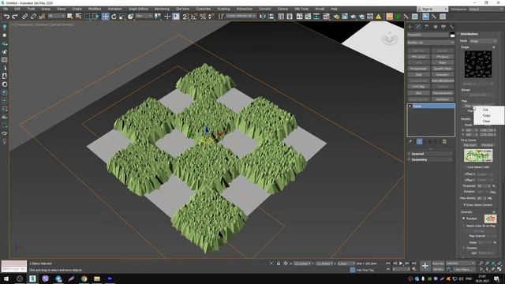This screenshot has height=284, width=505.
Task: Click Configure Modifier Sets icon below stack
Action: pyautogui.click(x=444, y=141)
